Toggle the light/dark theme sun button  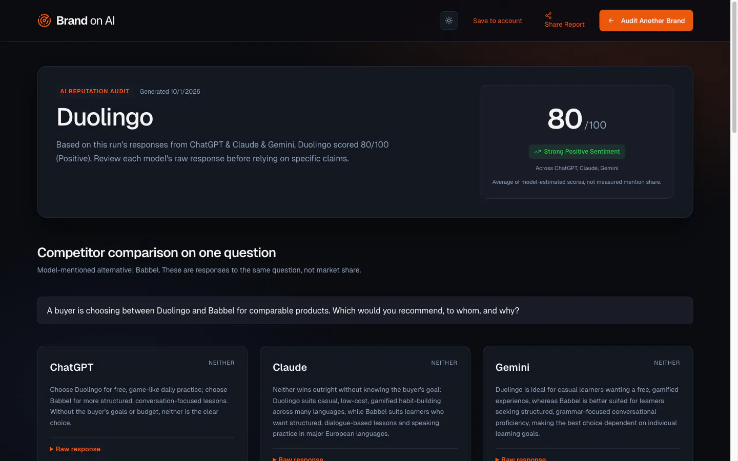(x=449, y=20)
